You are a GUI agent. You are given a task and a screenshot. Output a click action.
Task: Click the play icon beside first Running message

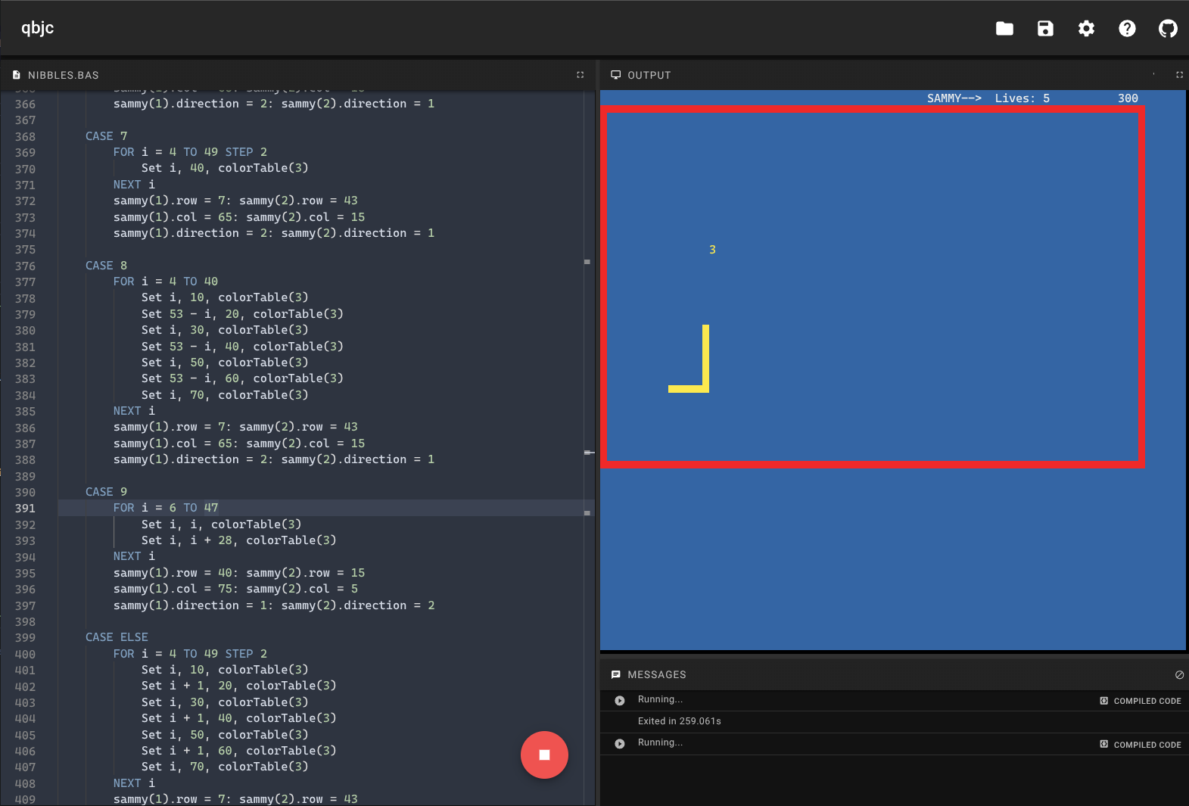coord(620,701)
